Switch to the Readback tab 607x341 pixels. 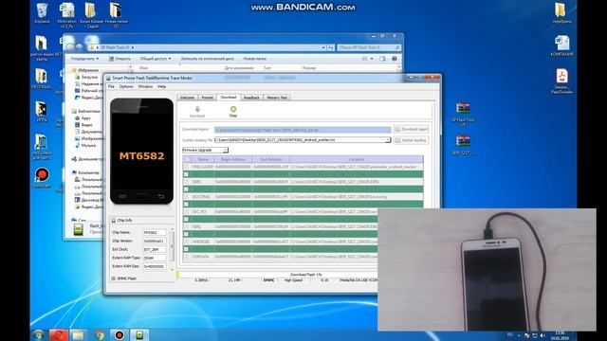(x=251, y=98)
